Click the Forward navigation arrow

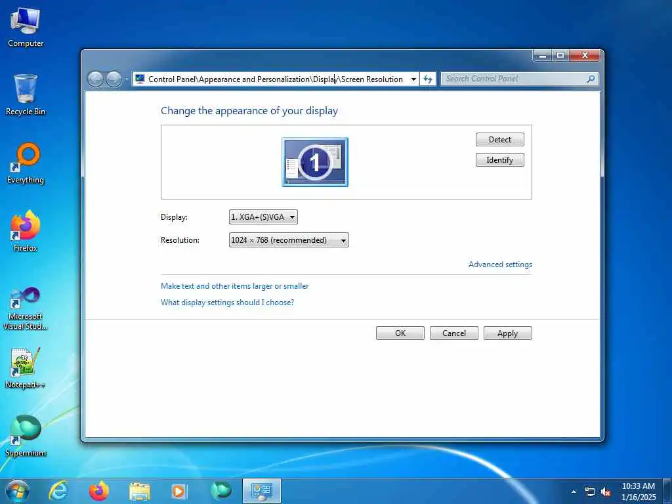pyautogui.click(x=114, y=79)
